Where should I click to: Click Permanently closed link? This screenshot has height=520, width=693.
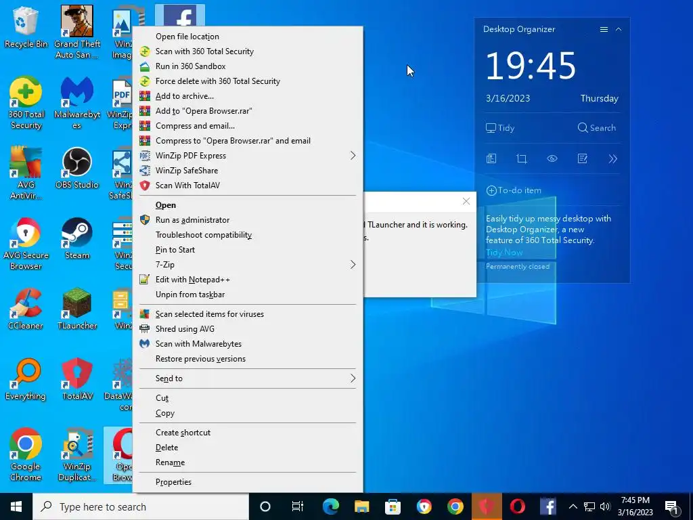coord(518,267)
